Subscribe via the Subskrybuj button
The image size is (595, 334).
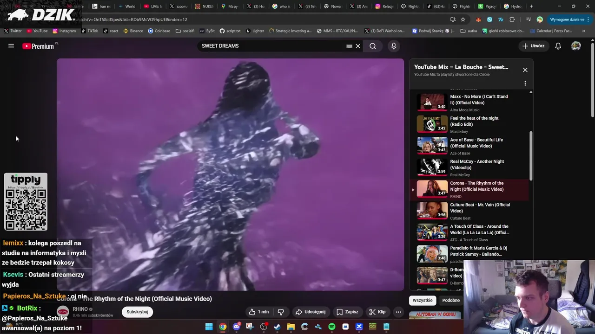click(137, 312)
